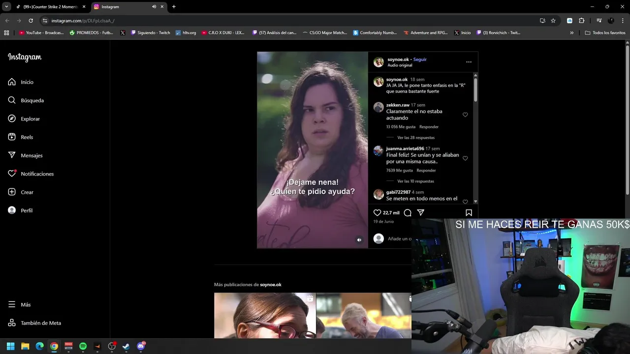Image resolution: width=630 pixels, height=354 pixels.
Task: Click Crear to create a post
Action: (21, 192)
